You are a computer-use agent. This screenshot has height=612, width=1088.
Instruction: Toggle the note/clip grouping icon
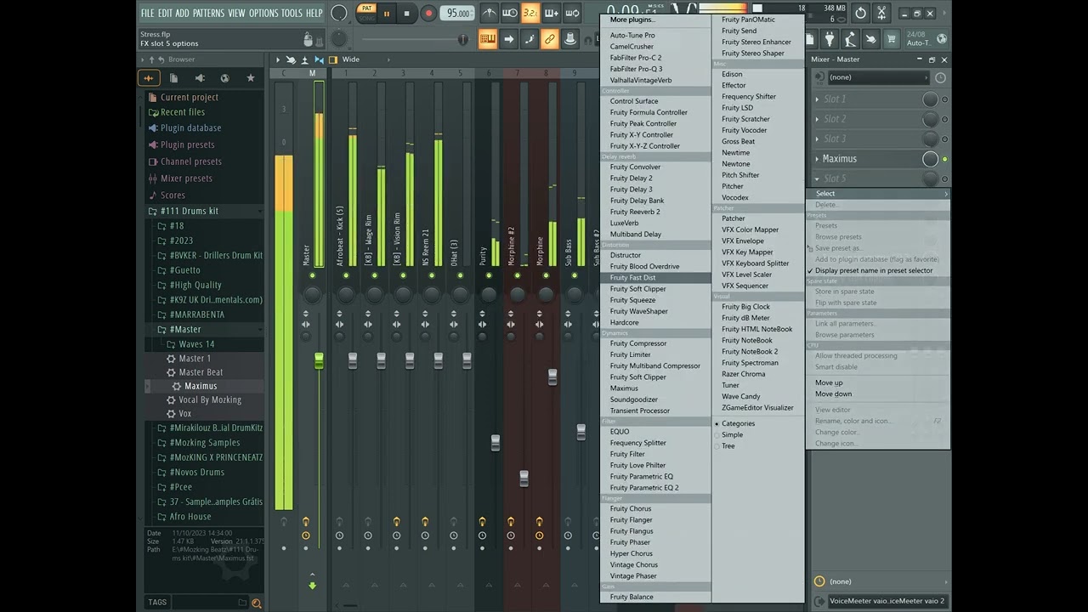point(529,39)
